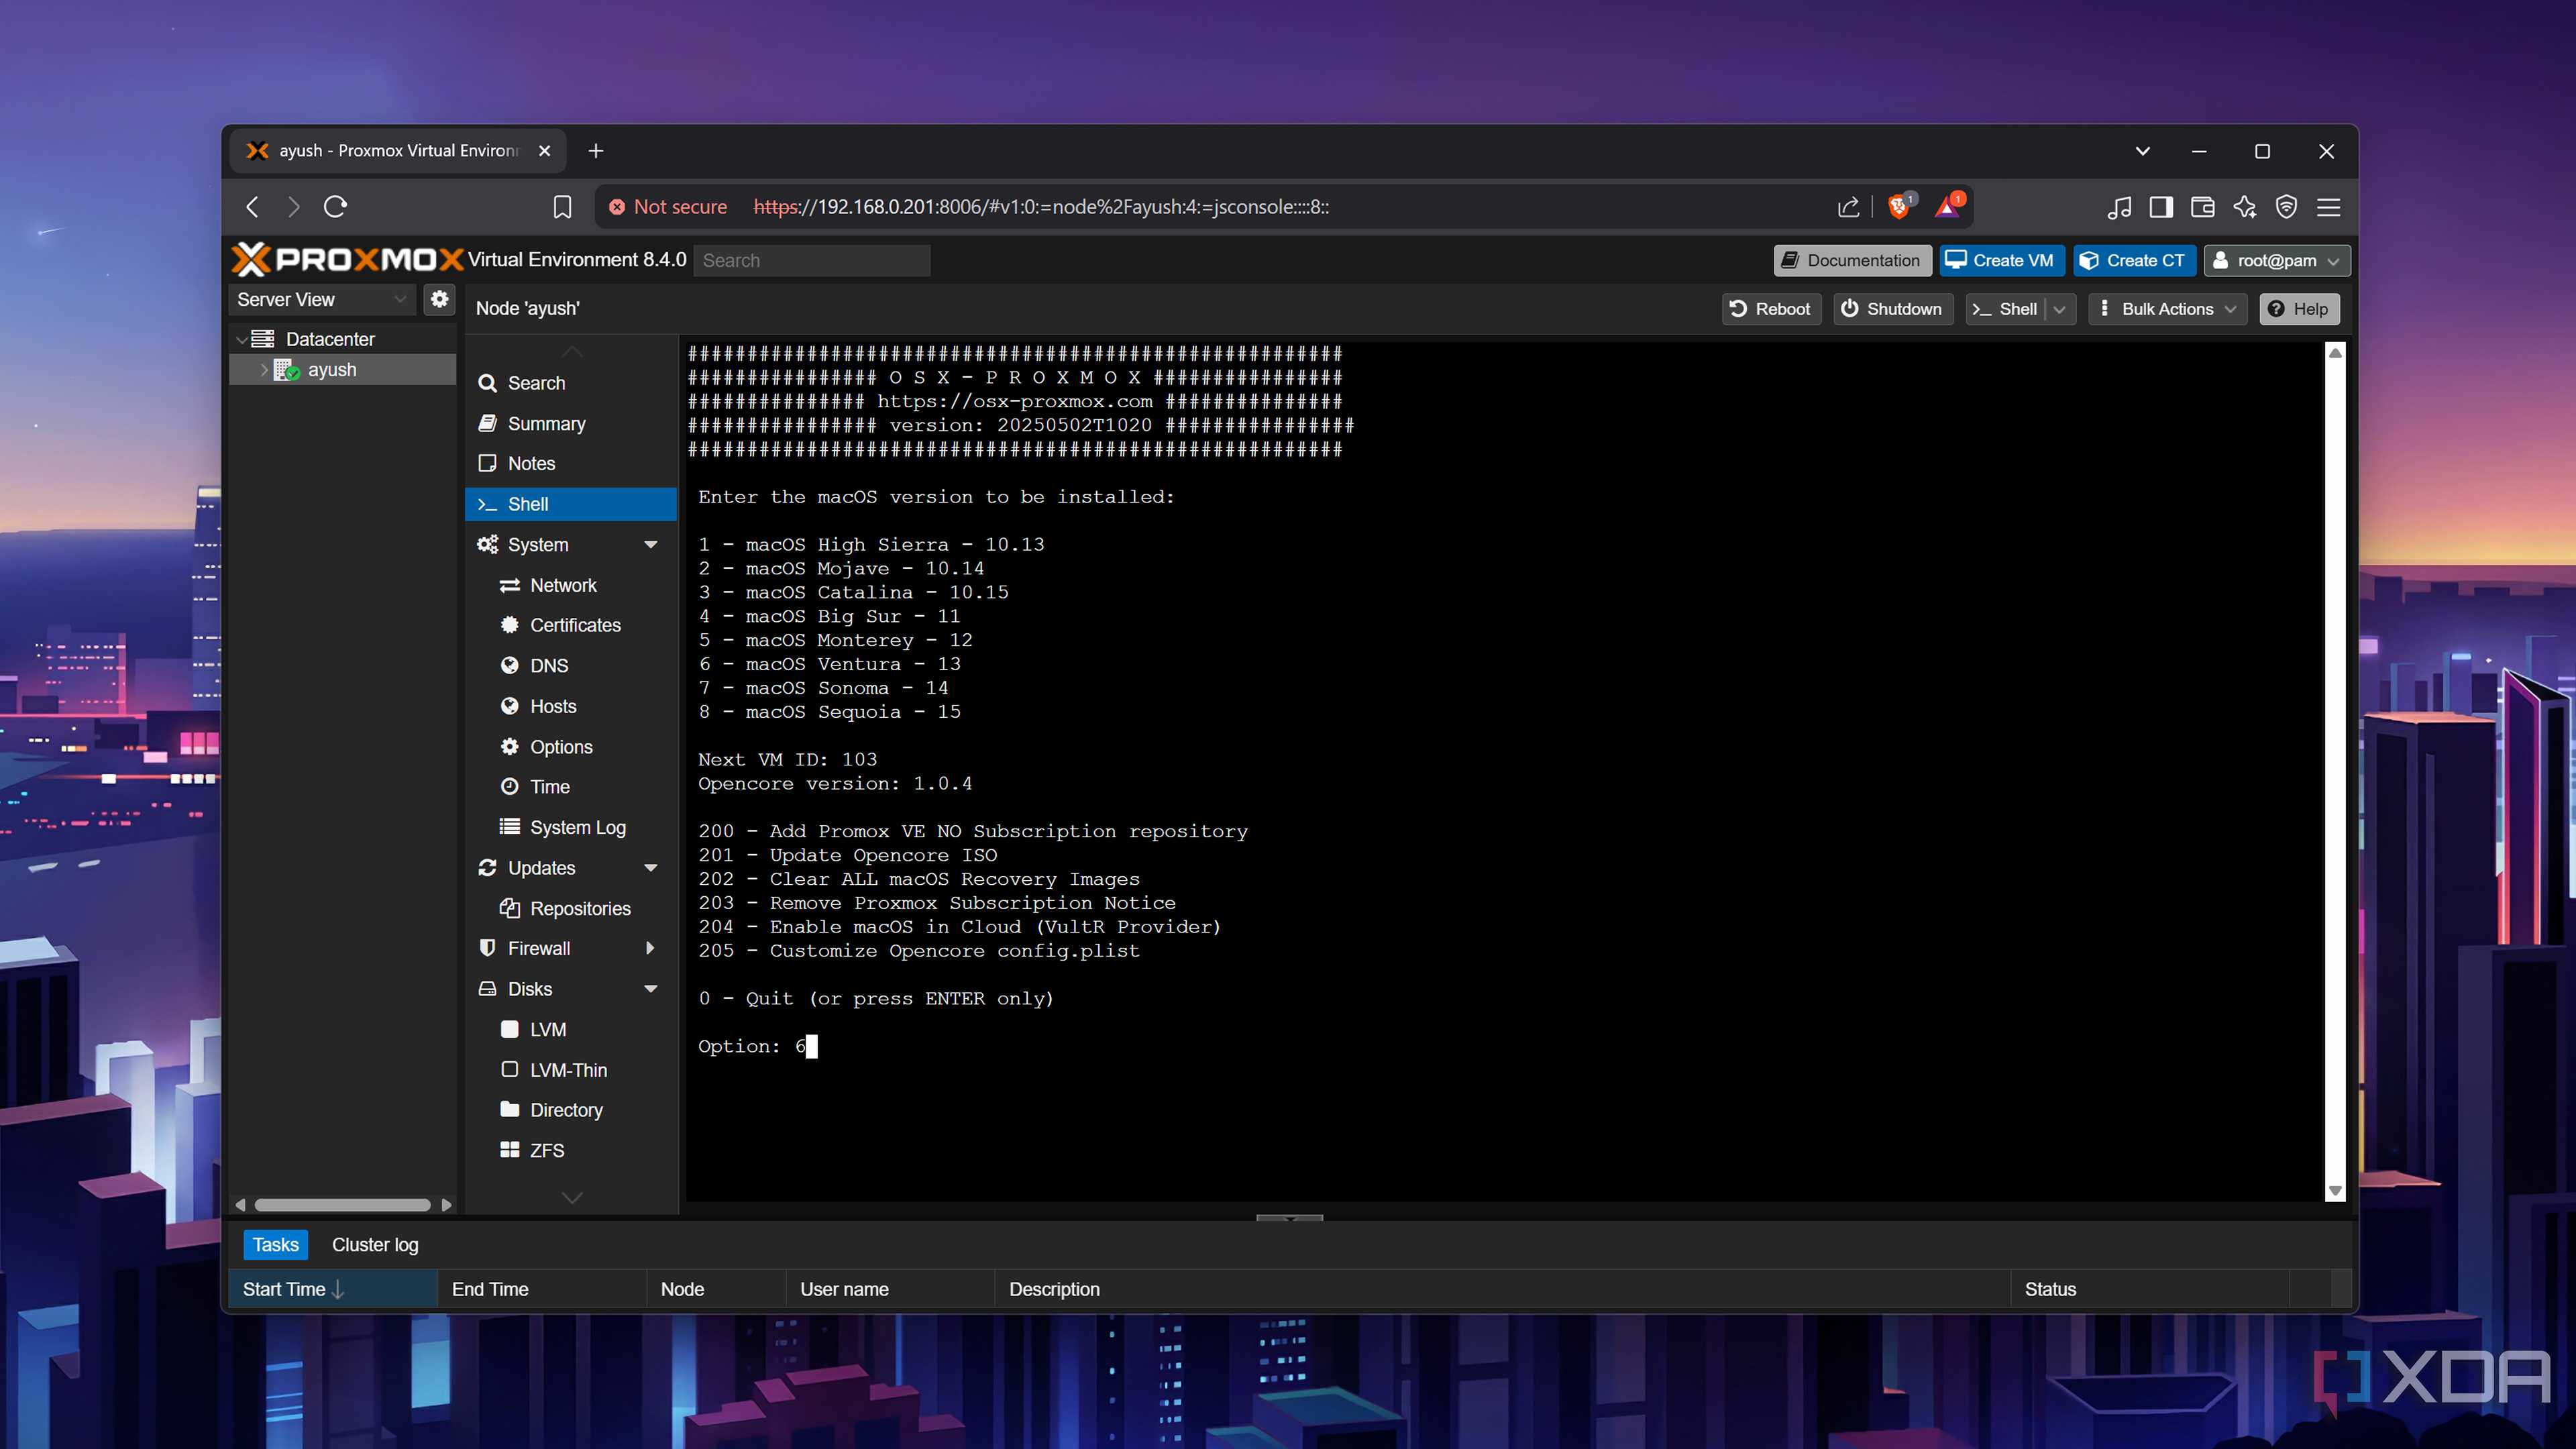Close the Proxmox browser tab
The height and width of the screenshot is (1449, 2576).
pyautogui.click(x=544, y=151)
